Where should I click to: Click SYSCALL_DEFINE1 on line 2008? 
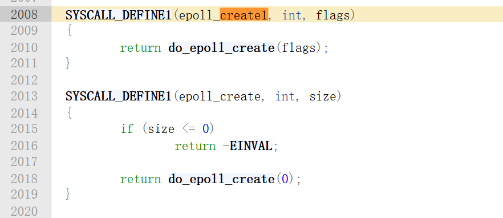pos(119,15)
